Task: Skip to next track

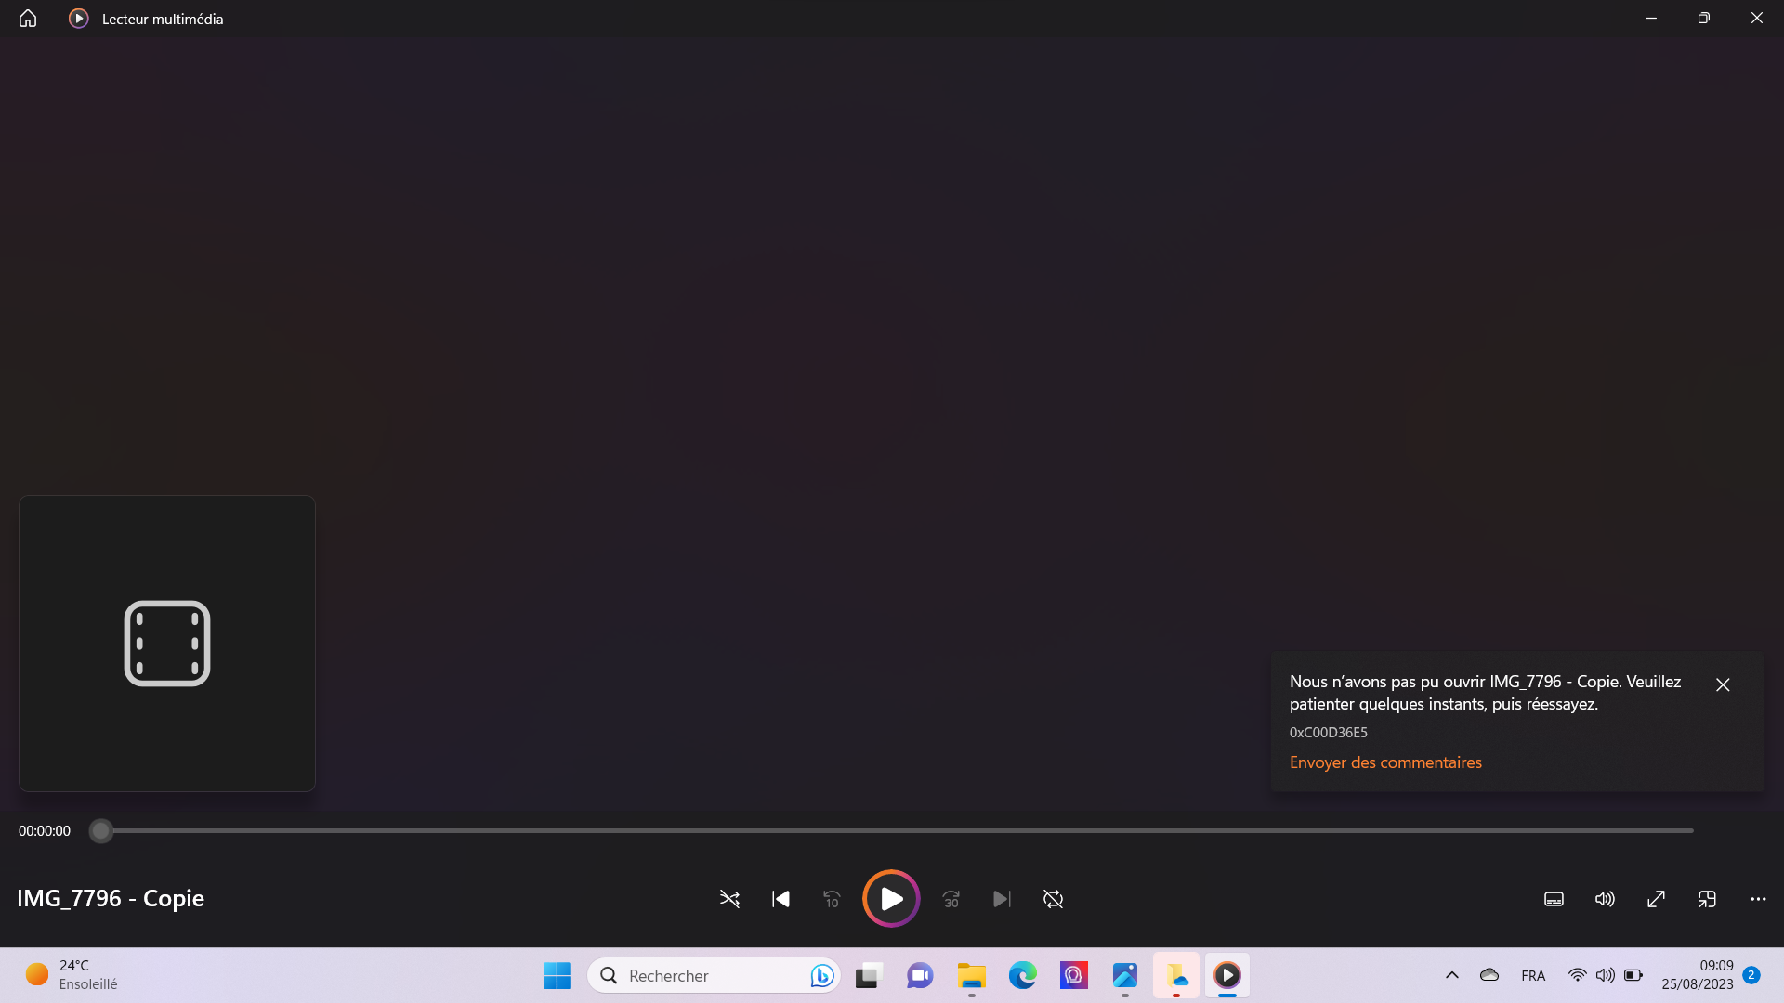Action: (x=1002, y=899)
